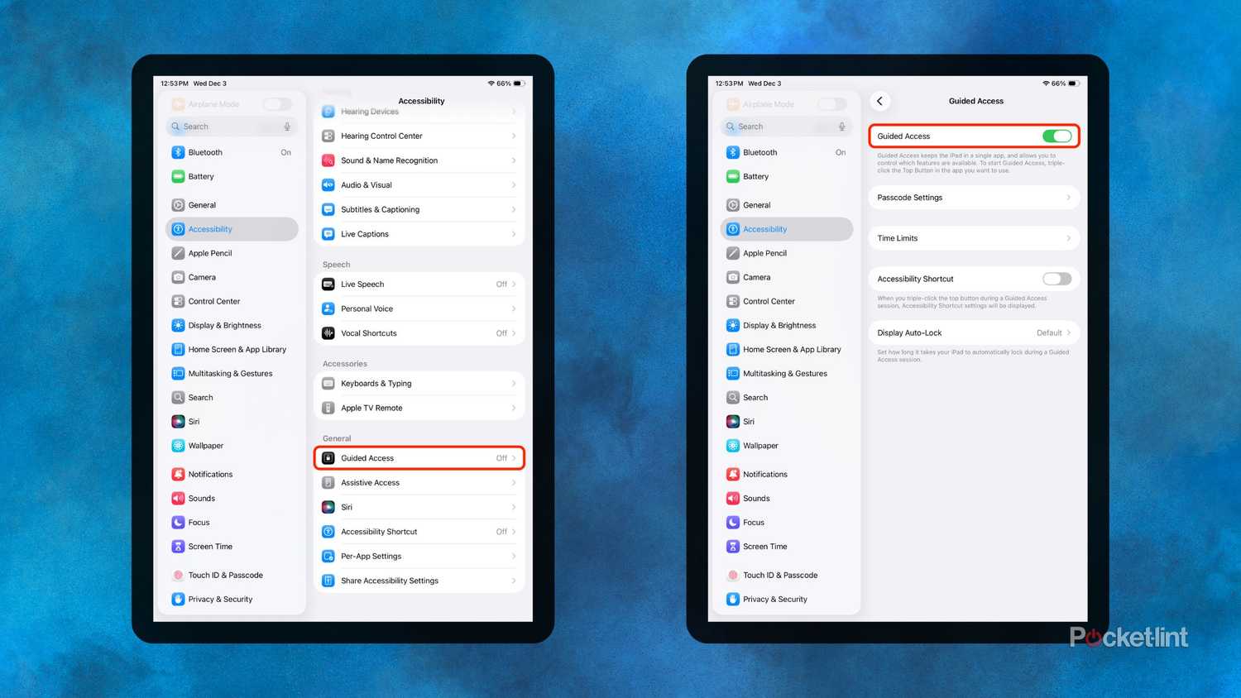Go back using the chevron on Guided Access page
This screenshot has height=698, width=1241.
click(880, 101)
